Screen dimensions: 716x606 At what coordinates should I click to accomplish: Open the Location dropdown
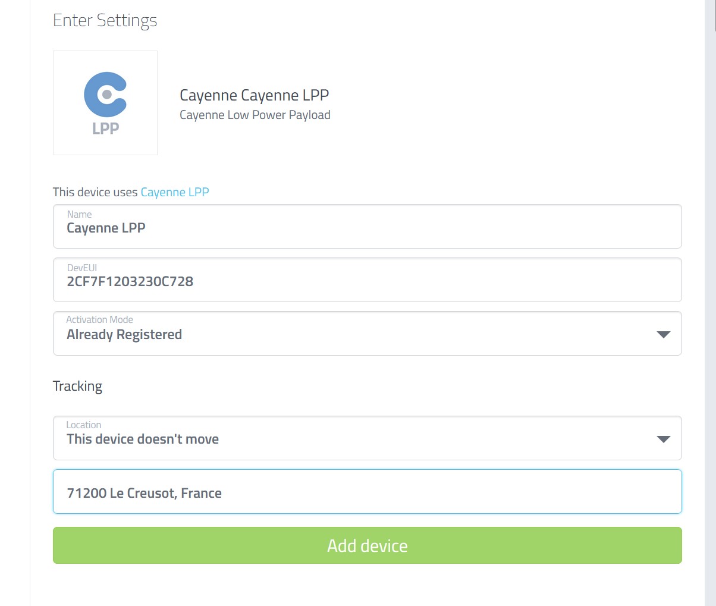(x=367, y=438)
